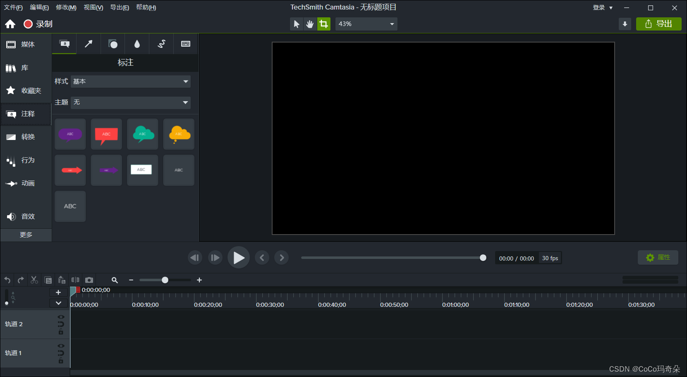Step back one frame
Viewport: 687px width, 377px height.
(x=195, y=258)
